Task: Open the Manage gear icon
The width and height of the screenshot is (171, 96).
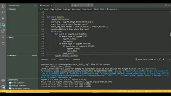Action: (x=3, y=87)
